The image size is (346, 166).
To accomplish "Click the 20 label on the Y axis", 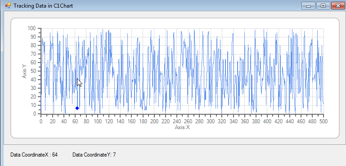I will [33, 97].
